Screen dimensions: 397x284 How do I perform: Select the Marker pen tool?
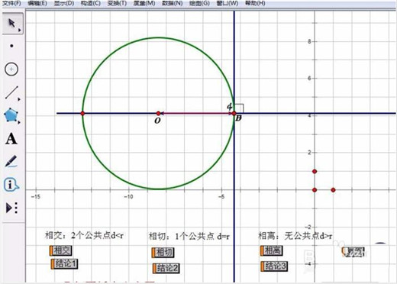coord(11,161)
